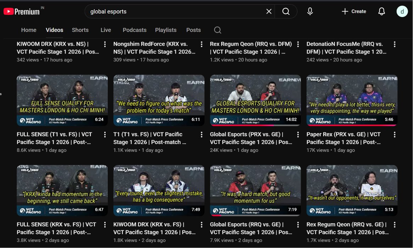Open the Podcasts tab
This screenshot has width=413, height=248.
click(135, 30)
